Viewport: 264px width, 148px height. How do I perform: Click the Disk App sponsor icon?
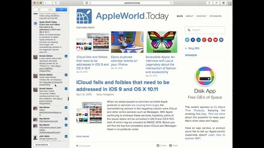point(205,76)
